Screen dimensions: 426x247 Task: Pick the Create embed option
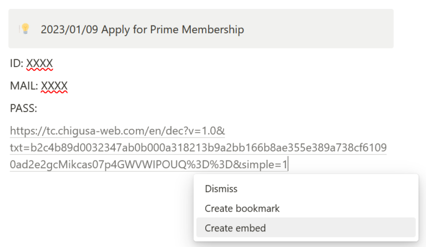click(x=235, y=228)
